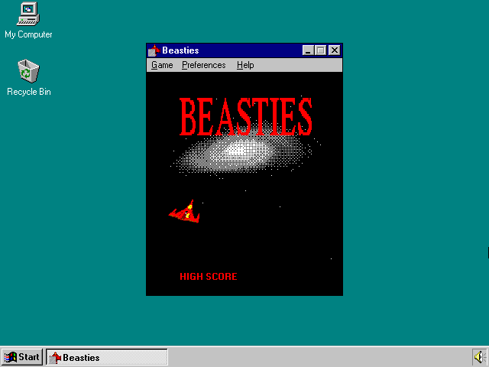This screenshot has height=367, width=489.
Task: Click the red spaceship sprite
Action: tap(185, 212)
